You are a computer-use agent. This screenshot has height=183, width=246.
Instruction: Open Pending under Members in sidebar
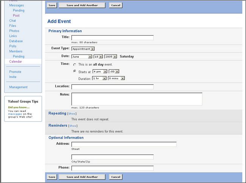(x=19, y=56)
